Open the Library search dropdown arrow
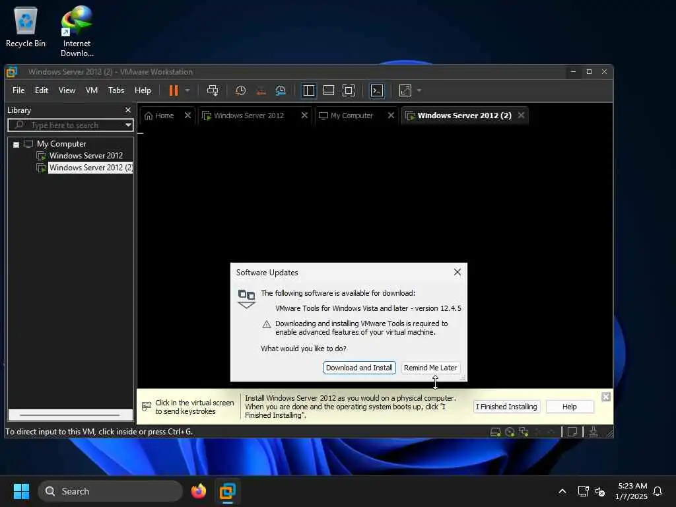Screen dimensions: 676x507 [128, 125]
